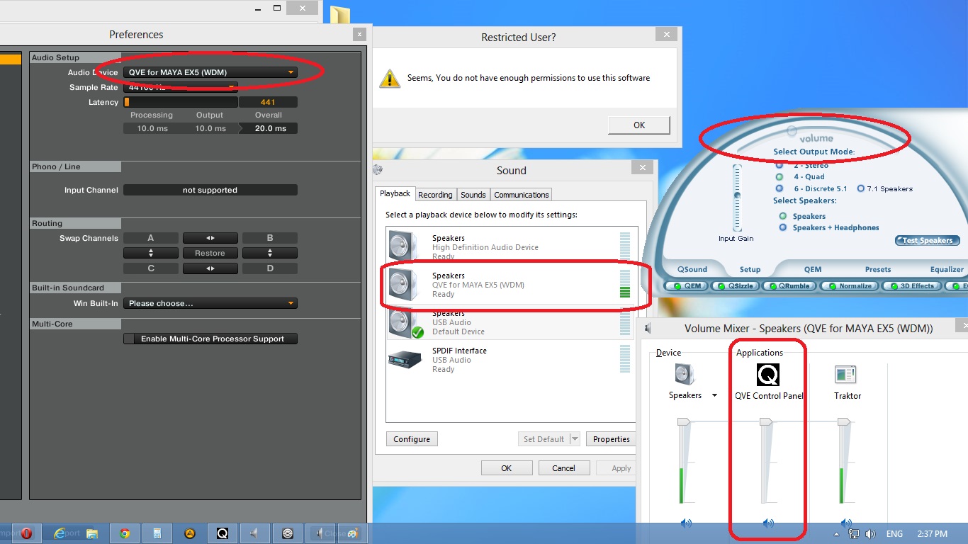
Task: Click Test Speakers button
Action: tap(928, 240)
